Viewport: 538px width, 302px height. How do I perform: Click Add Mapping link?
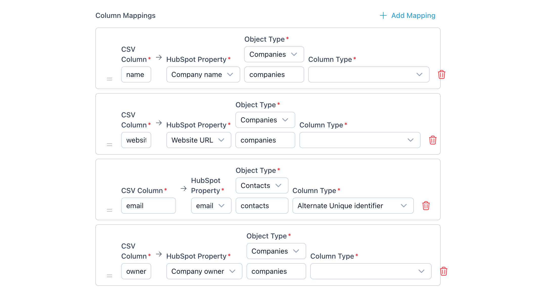pyautogui.click(x=408, y=15)
